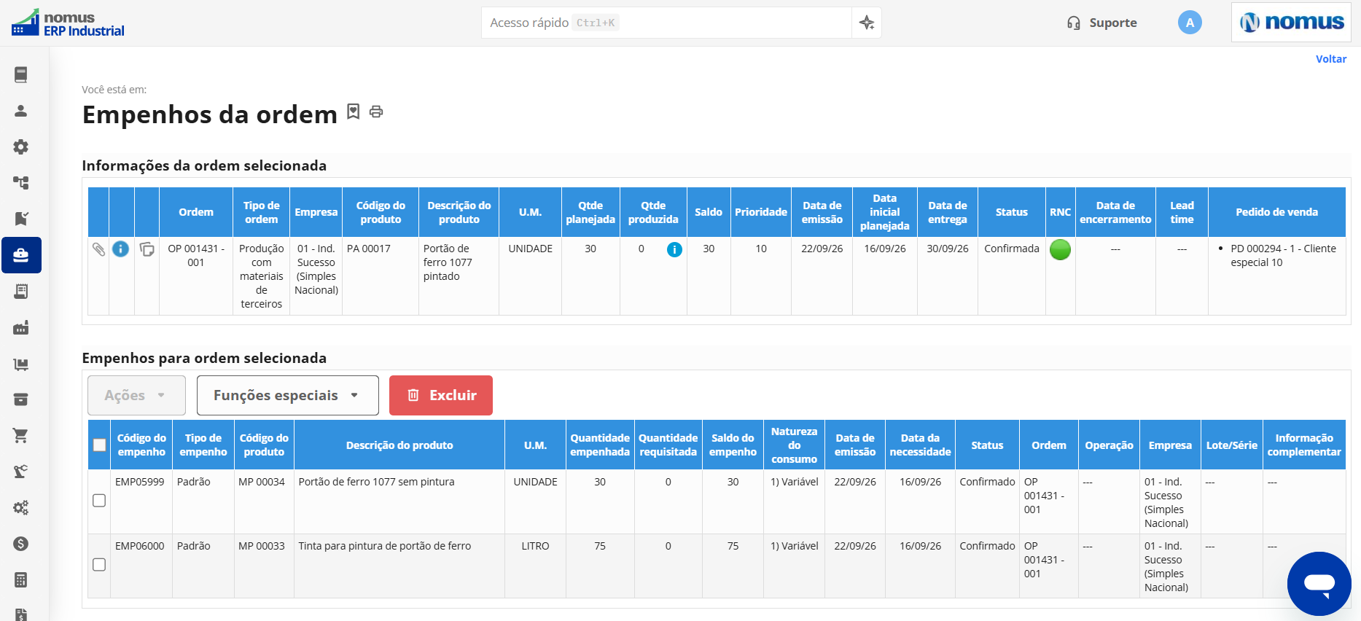Click the Suporte menu item
The width and height of the screenshot is (1361, 621).
click(x=1102, y=23)
